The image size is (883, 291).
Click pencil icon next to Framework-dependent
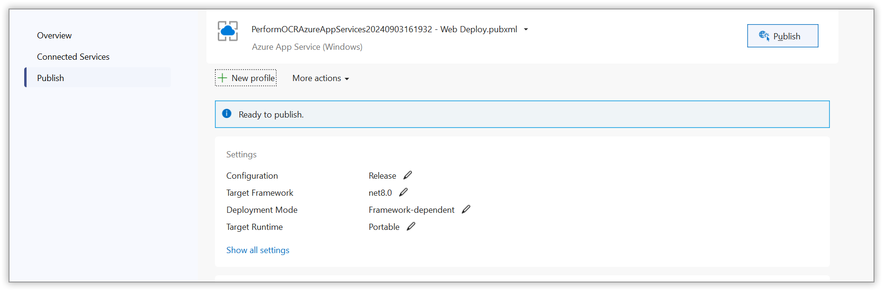tap(466, 209)
